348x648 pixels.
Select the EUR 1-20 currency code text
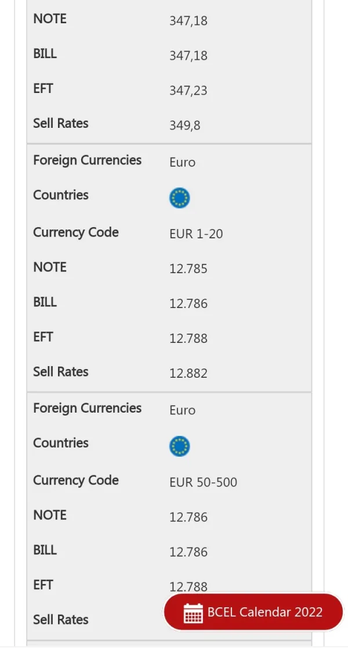click(196, 234)
